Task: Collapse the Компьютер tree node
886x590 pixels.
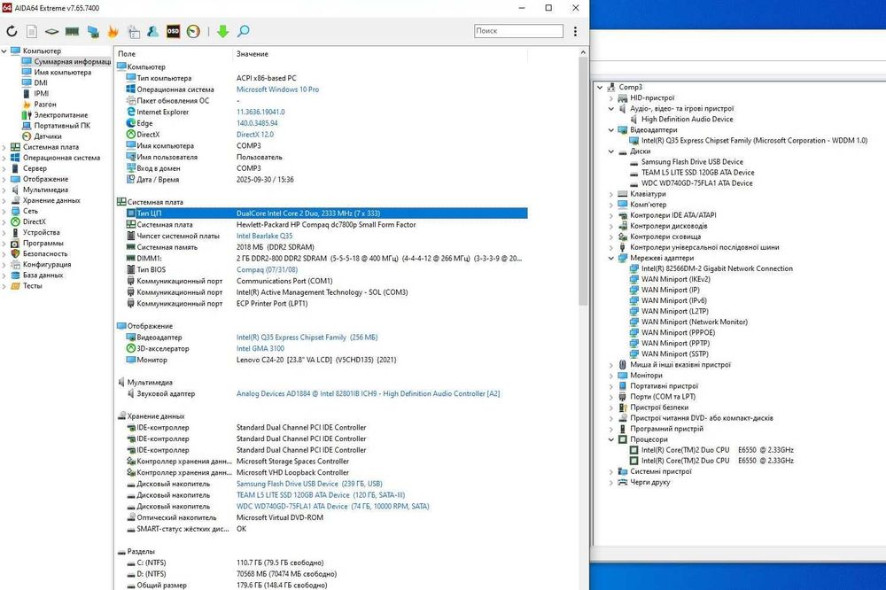Action: [x=4, y=50]
